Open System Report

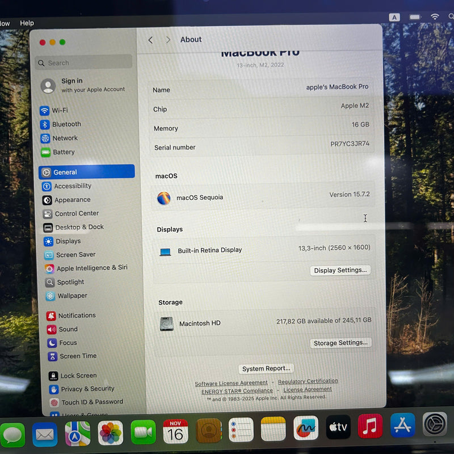[x=266, y=368]
